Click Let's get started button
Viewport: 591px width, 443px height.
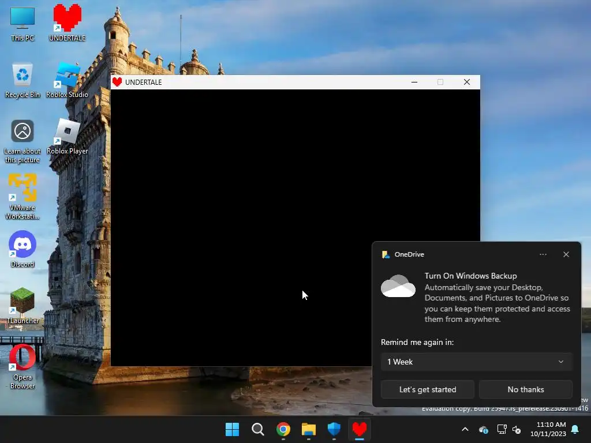(x=428, y=389)
